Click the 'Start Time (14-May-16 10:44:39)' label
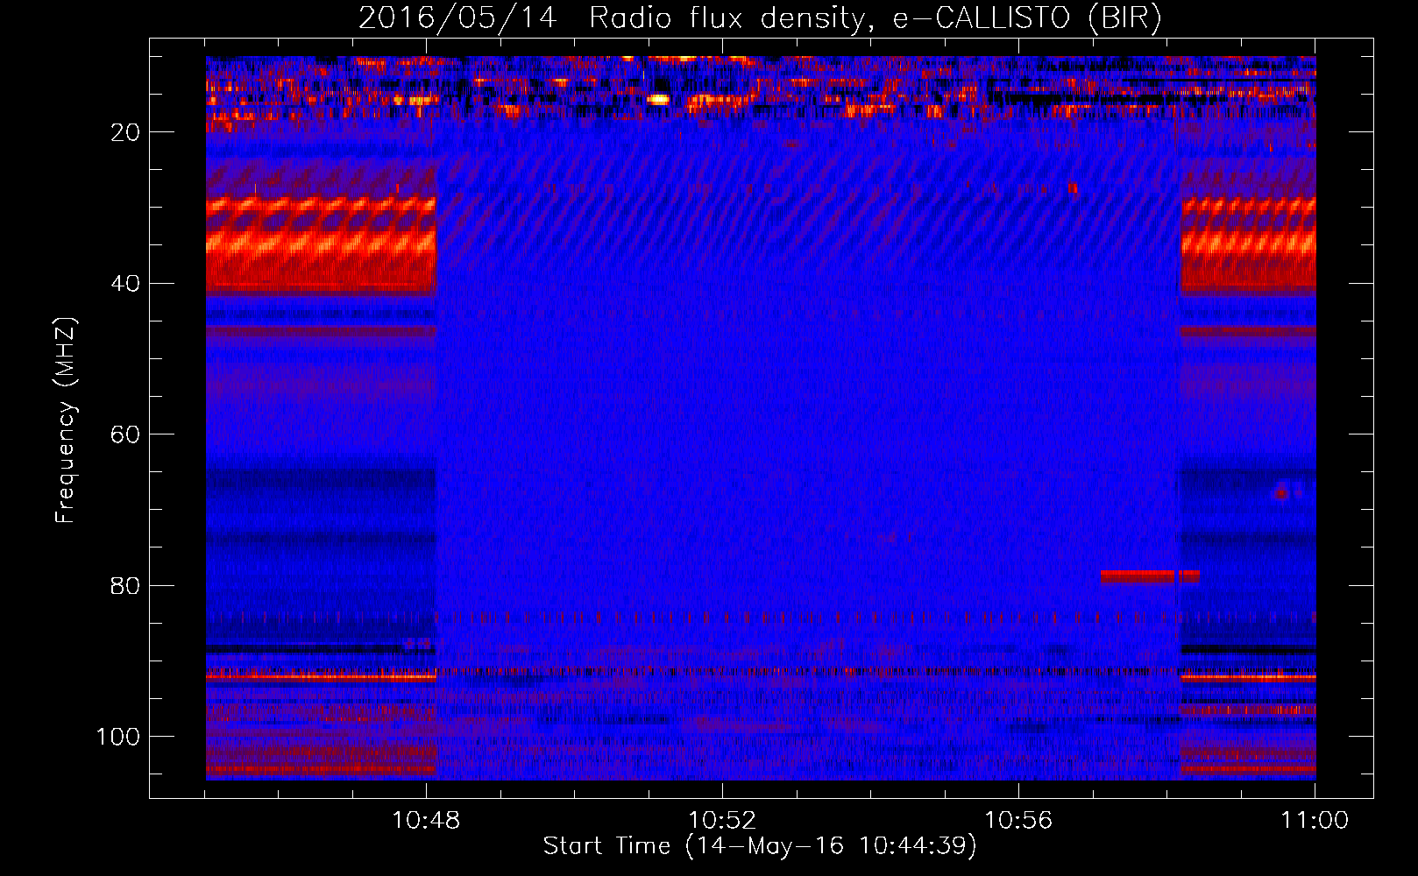Viewport: 1418px width, 876px height. [760, 846]
